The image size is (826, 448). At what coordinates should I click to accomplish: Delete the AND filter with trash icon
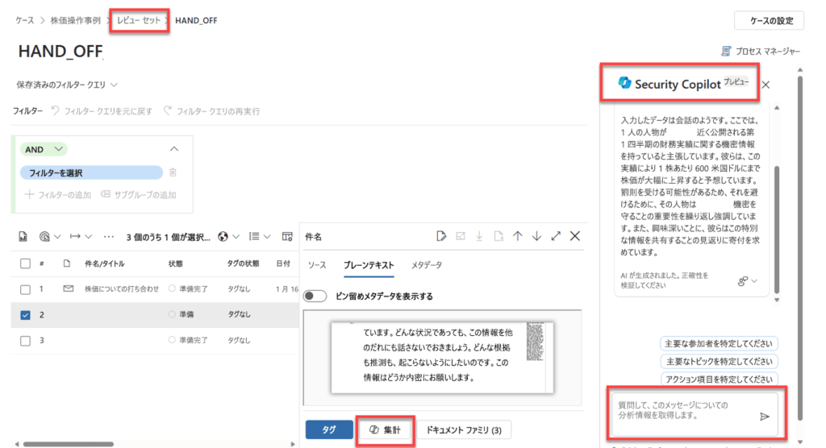[173, 172]
